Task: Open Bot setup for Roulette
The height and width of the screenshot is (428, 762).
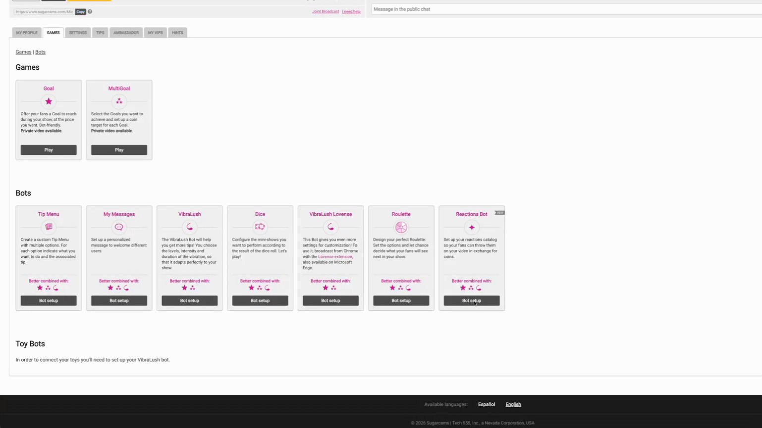Action: coord(401,300)
